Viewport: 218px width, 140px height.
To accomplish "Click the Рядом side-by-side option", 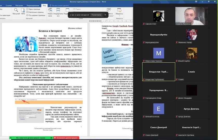I will tap(77, 9).
